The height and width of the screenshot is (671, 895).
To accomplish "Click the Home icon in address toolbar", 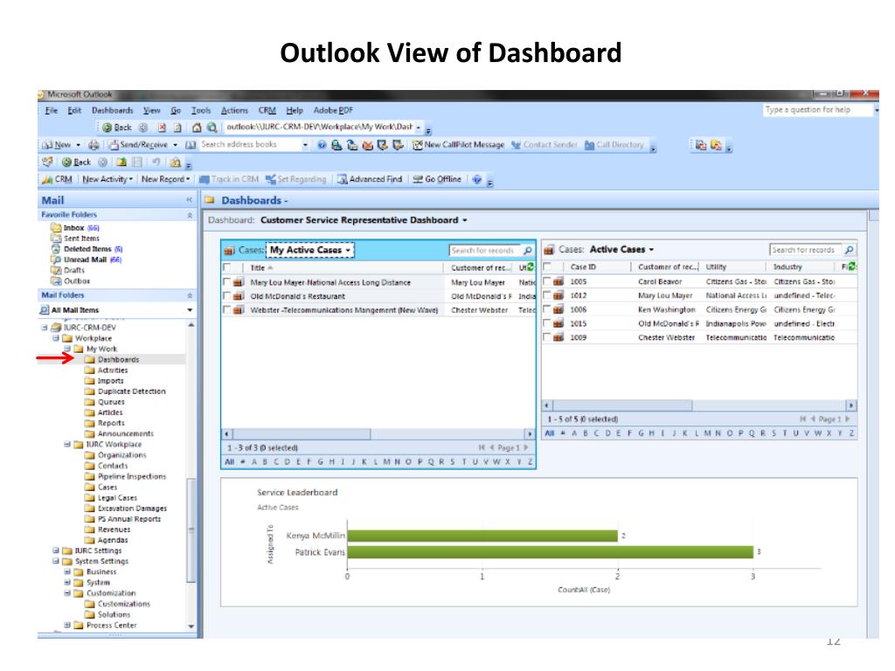I will (197, 128).
